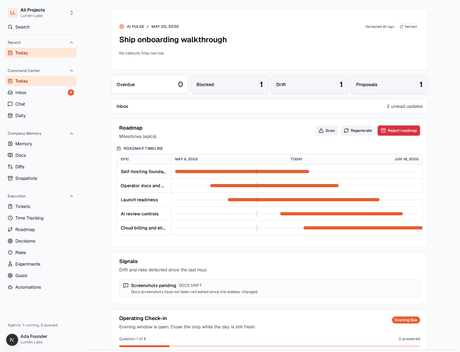Collapse the Command Center section
Image resolution: width=460 pixels, height=352 pixels.
72,71
